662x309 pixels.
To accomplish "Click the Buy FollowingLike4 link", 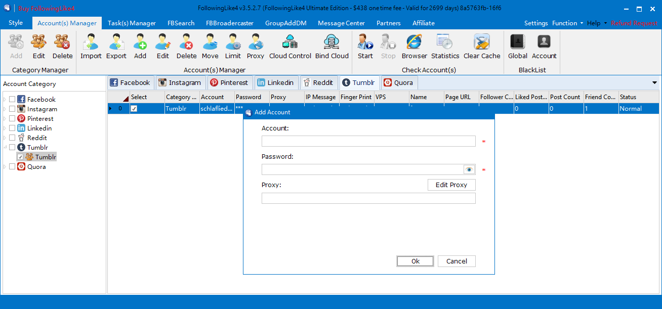I will click(x=47, y=9).
